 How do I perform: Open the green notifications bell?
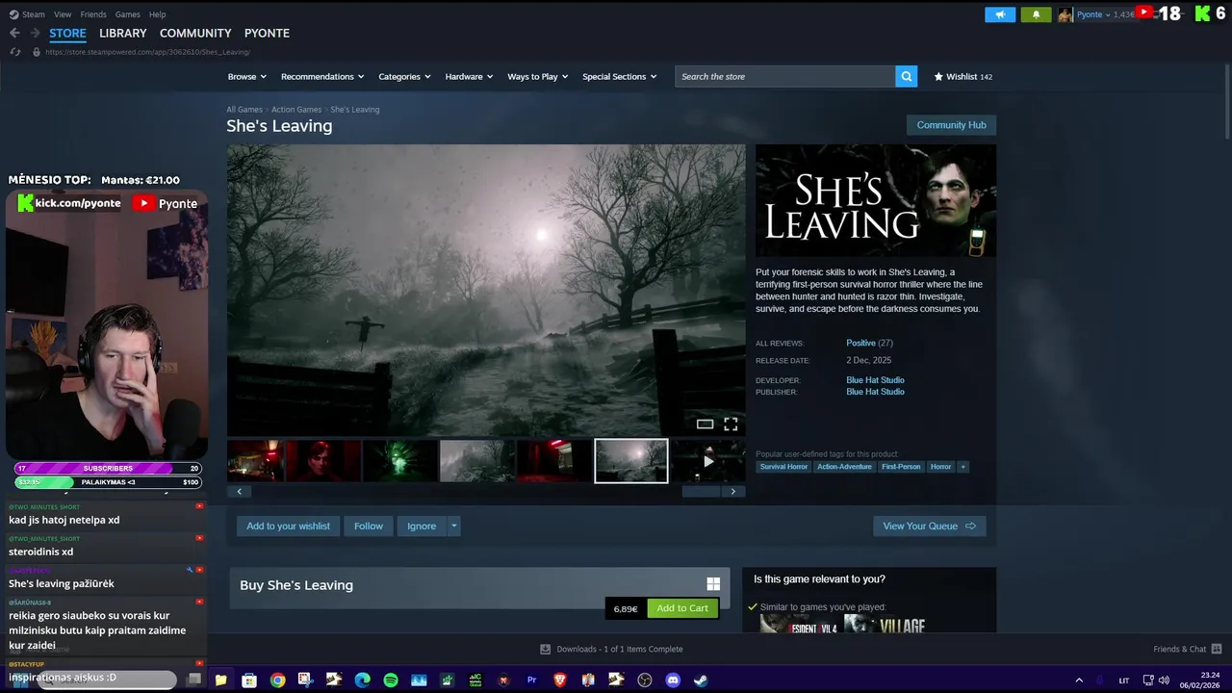tap(1036, 14)
